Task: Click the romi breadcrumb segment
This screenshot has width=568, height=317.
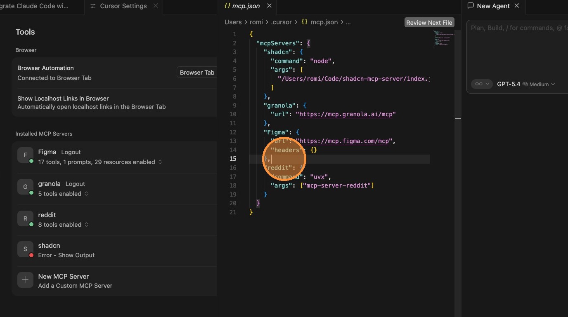Action: coord(256,22)
